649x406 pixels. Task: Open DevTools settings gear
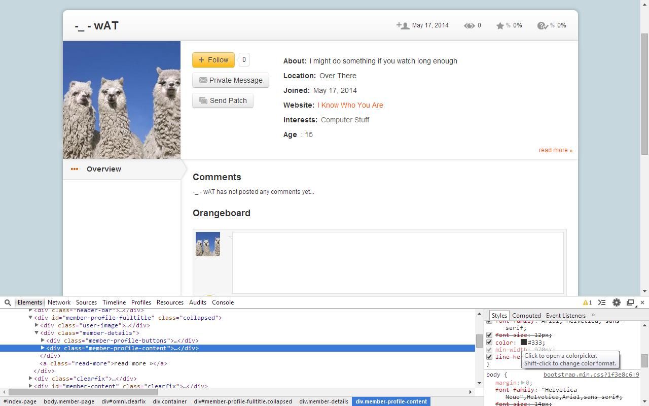click(617, 302)
